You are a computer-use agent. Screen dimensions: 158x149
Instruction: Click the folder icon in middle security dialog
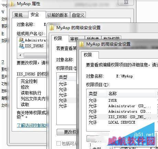point(52,28)
